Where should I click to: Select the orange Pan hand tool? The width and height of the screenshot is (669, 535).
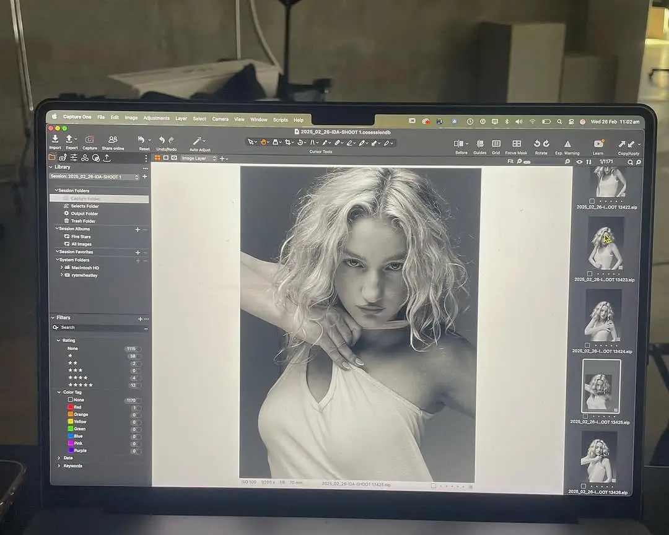click(263, 142)
